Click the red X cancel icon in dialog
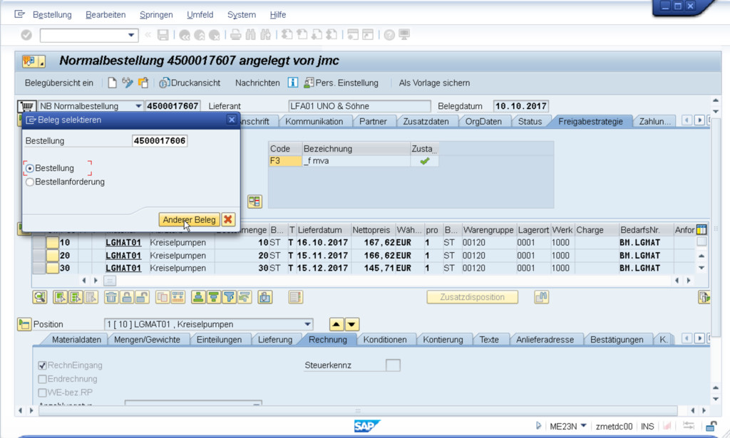 click(x=228, y=220)
